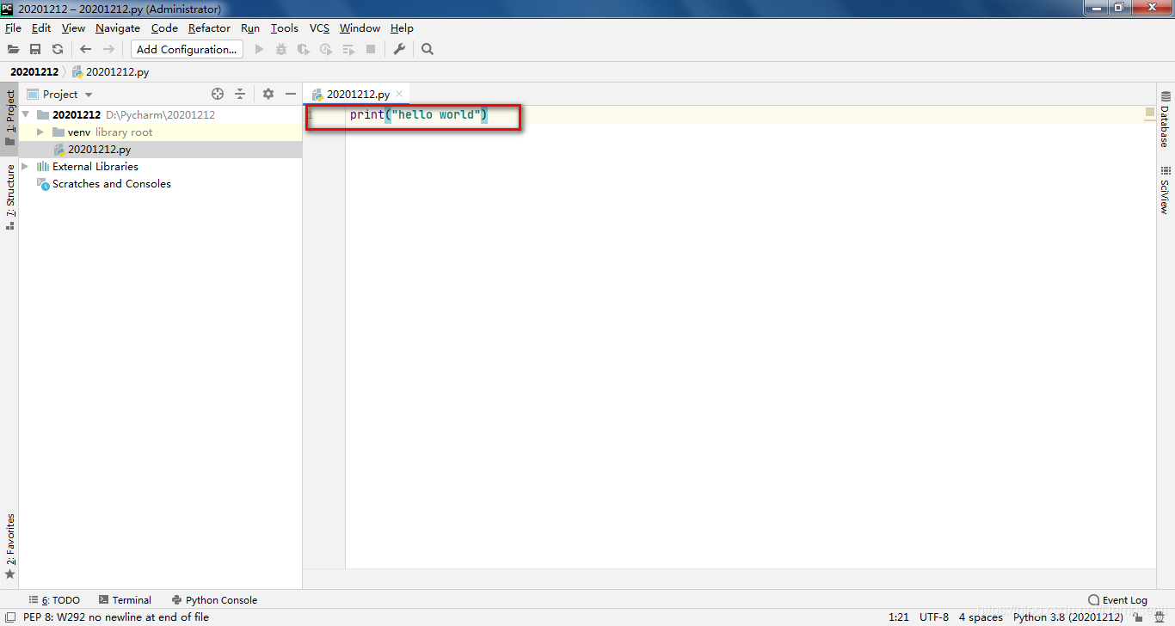
Task: Click the Run with Coverage icon
Action: pos(304,50)
